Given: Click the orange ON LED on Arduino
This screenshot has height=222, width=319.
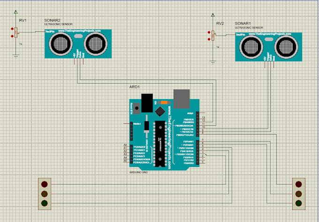Looking at the screenshot, I should (x=164, y=102).
